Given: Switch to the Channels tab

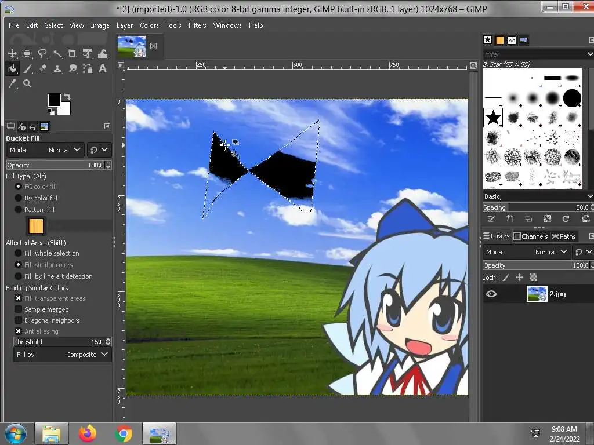Looking at the screenshot, I should coord(531,236).
